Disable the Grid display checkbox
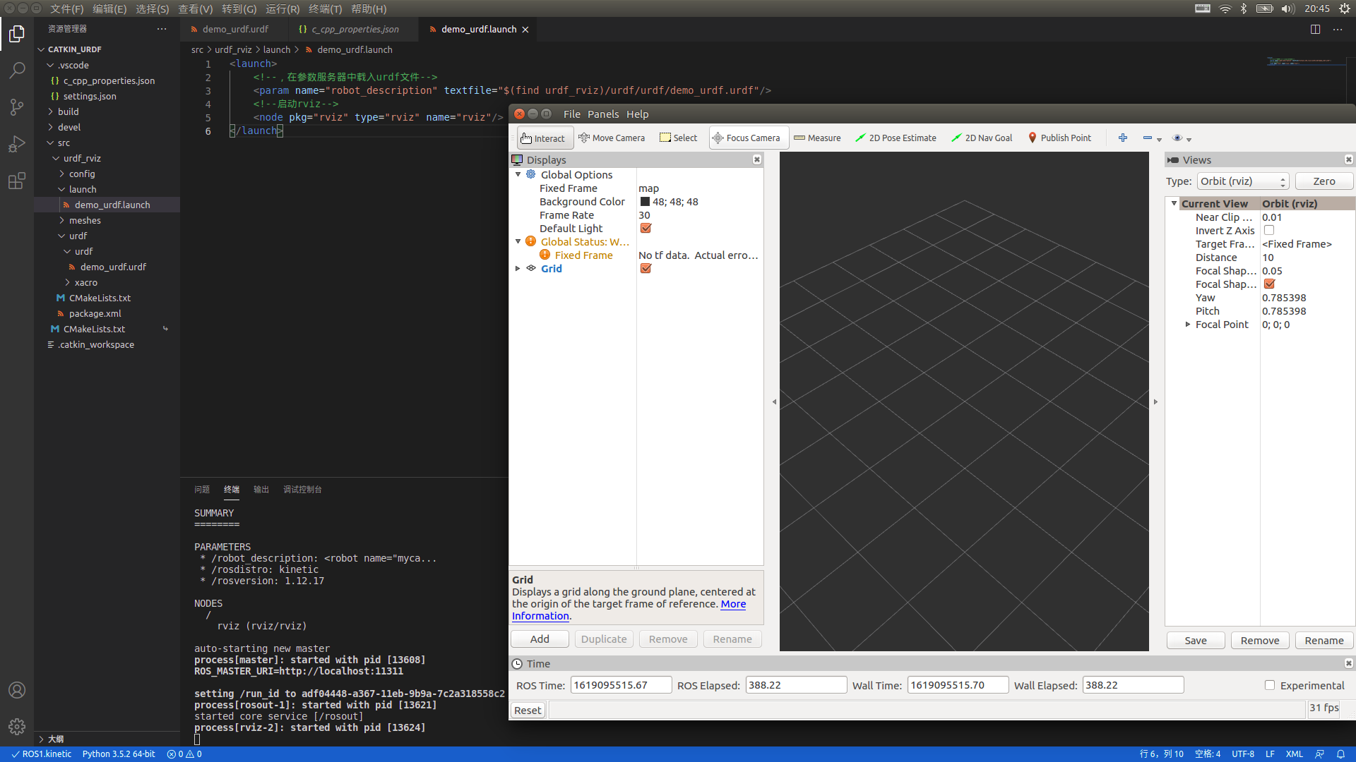Screen dimensions: 1356x762 coord(646,269)
